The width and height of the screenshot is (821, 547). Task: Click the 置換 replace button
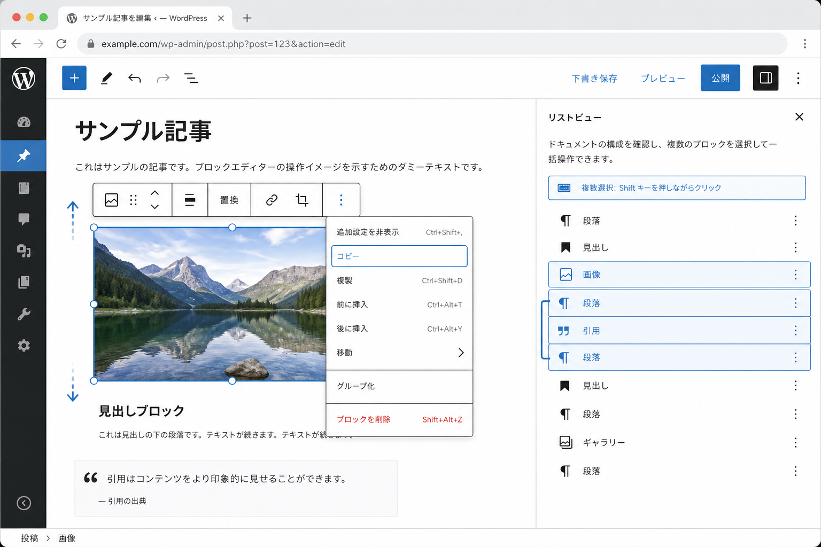pyautogui.click(x=229, y=200)
